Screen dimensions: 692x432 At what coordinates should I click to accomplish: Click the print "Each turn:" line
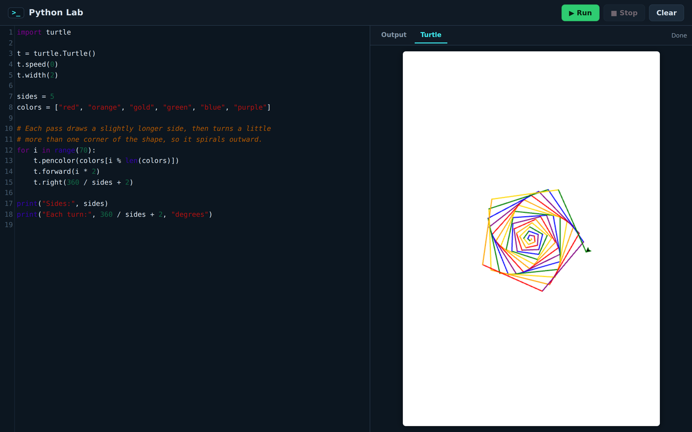click(x=115, y=214)
